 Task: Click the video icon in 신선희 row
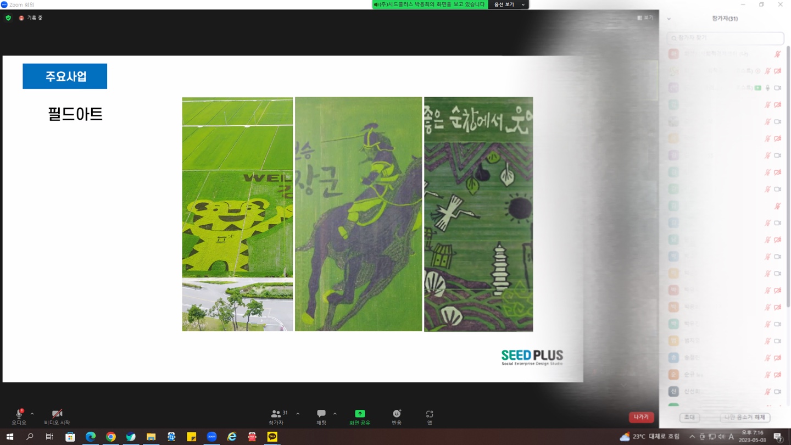click(778, 392)
